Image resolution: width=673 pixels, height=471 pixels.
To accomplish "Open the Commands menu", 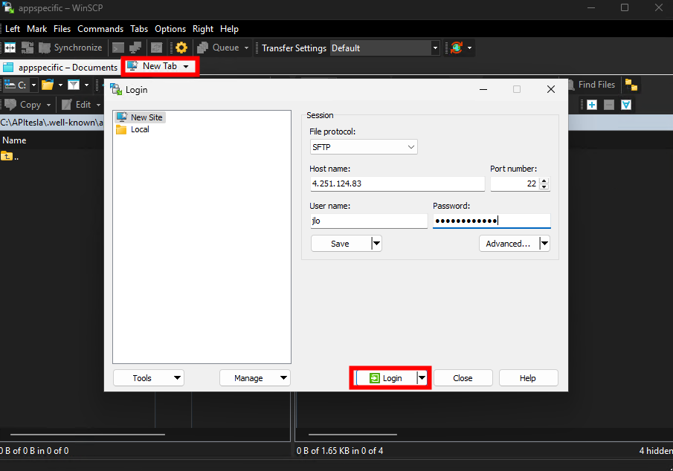I will (100, 29).
